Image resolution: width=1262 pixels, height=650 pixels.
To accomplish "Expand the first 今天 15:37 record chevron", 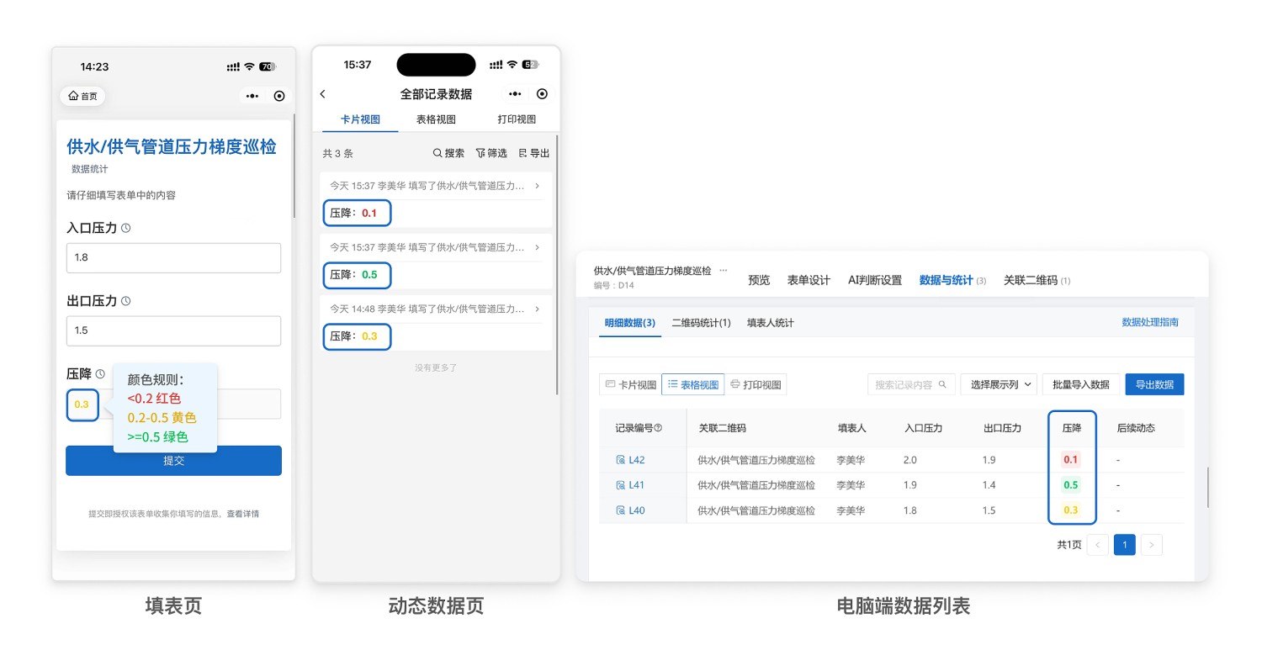I will [x=537, y=186].
